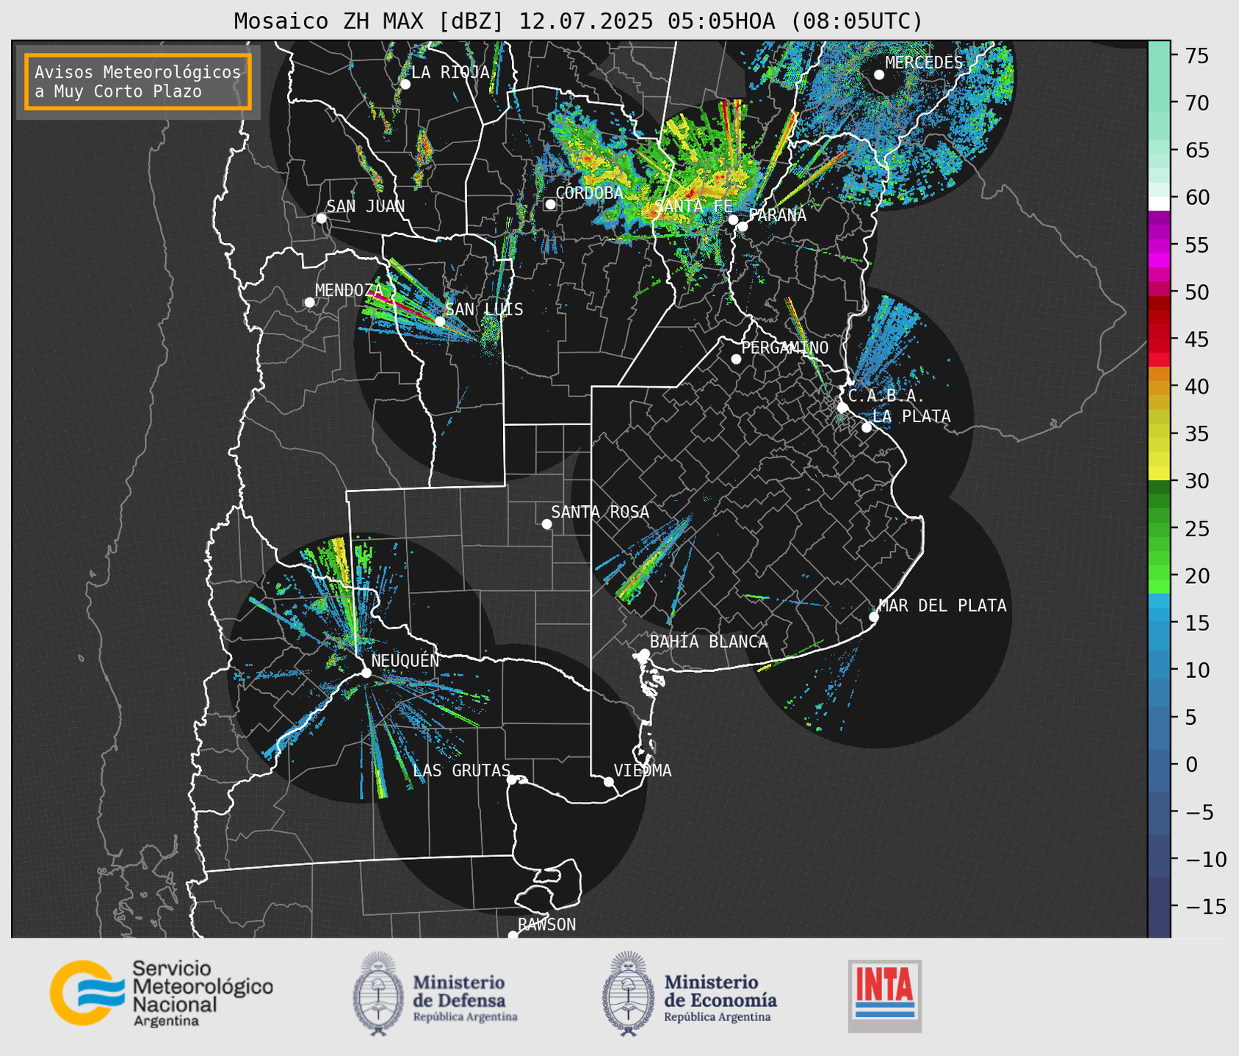
Task: Click the LAS GRUTAS label text
Action: coord(461,770)
